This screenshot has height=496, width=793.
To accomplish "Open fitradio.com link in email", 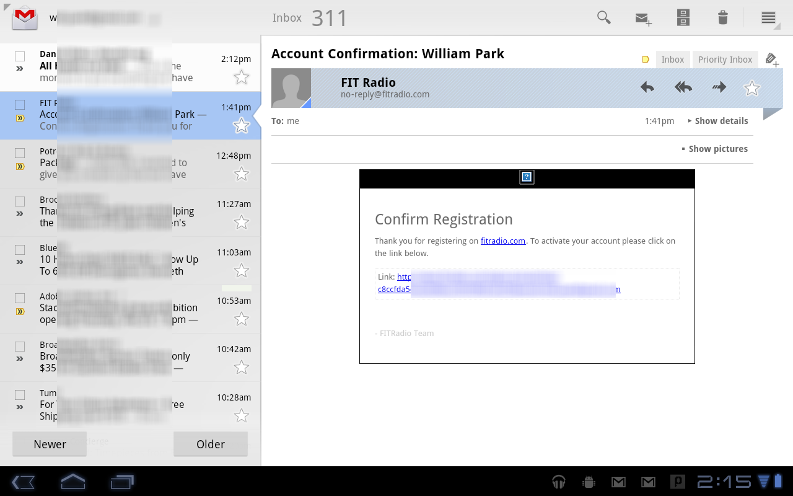I will pos(503,241).
